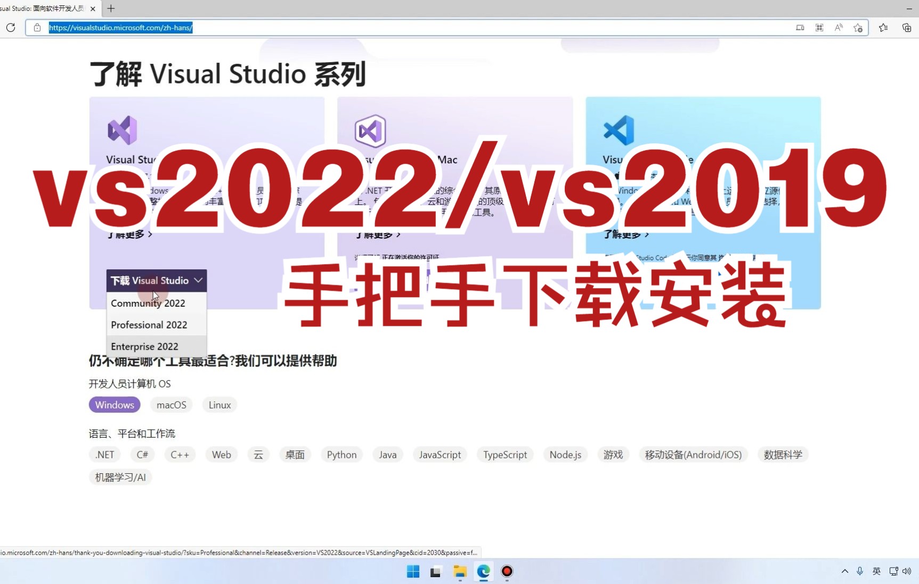
Task: Click the Visual Studio purple logo
Action: (123, 130)
